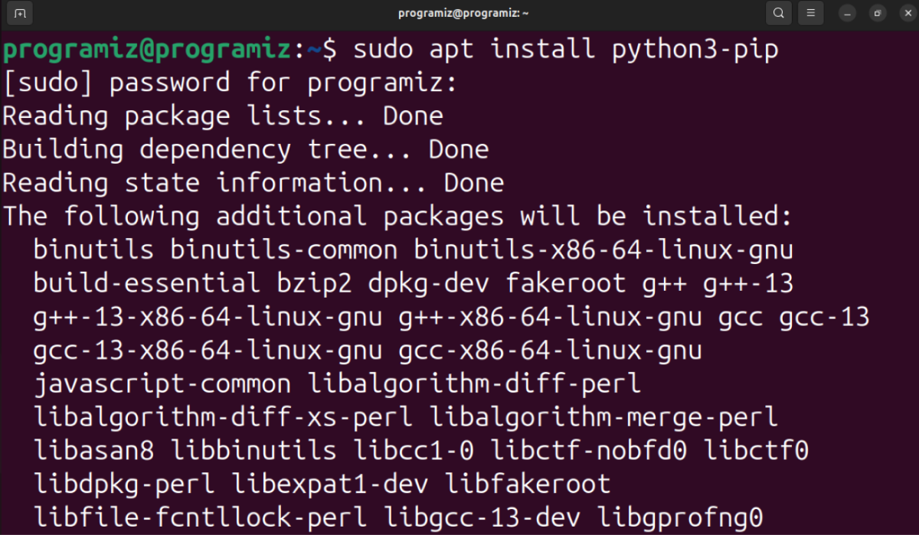Open the hamburger menu
The width and height of the screenshot is (919, 535).
[x=810, y=13]
